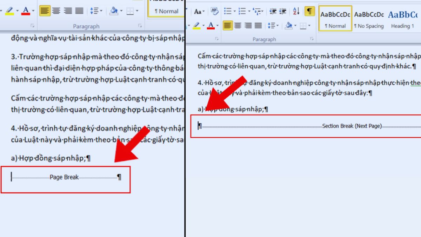Open highlight color dropdown in right window
Screen dimensions: 421x237
(203, 25)
